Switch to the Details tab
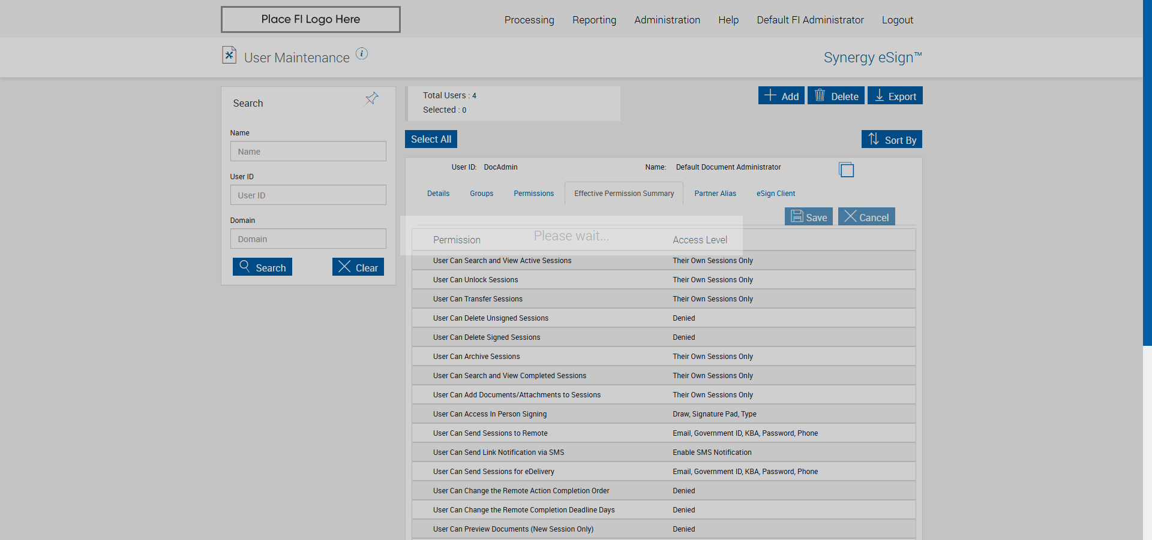Viewport: 1152px width, 540px height. point(438,194)
